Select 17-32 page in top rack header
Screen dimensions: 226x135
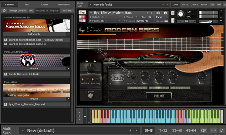pyautogui.click(x=185, y=5)
